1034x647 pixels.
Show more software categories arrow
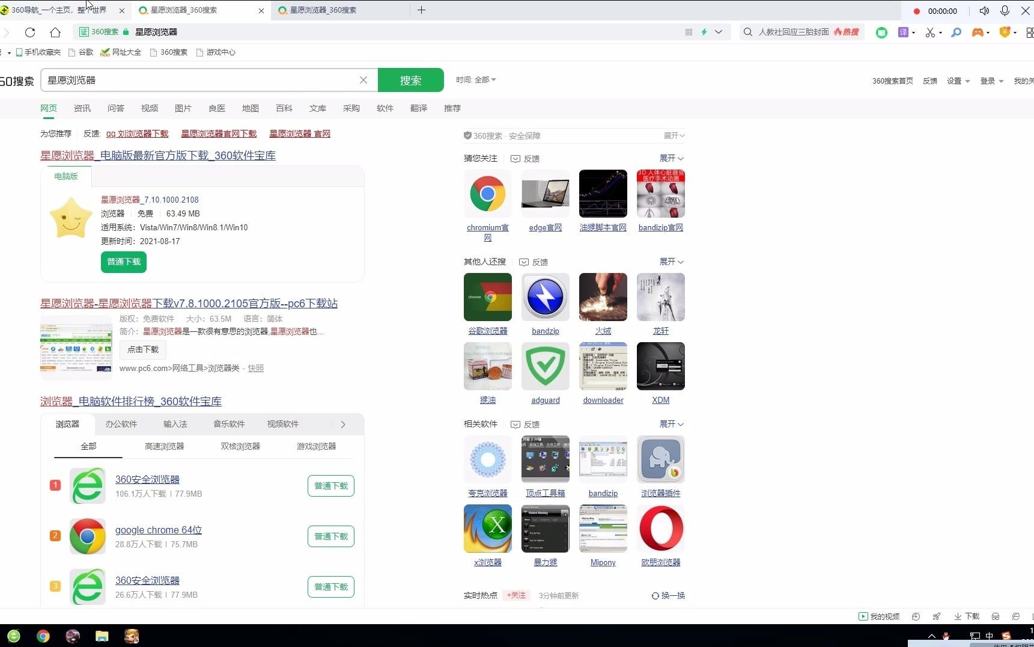tap(343, 424)
